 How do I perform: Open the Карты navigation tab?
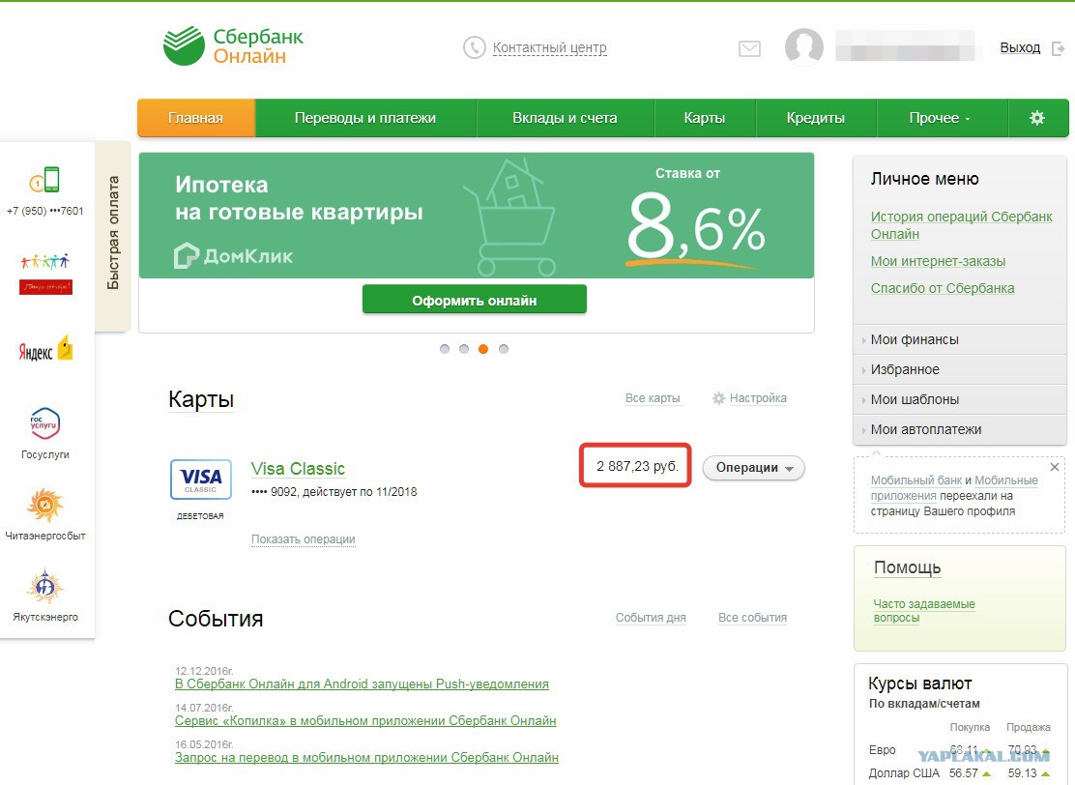pos(705,118)
